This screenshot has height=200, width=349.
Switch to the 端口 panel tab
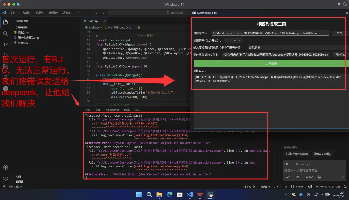(x=138, y=110)
